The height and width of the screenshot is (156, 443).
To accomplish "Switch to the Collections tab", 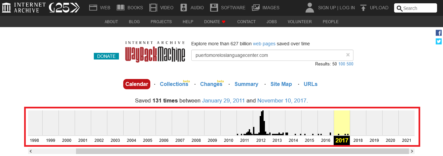I will coord(174,84).
